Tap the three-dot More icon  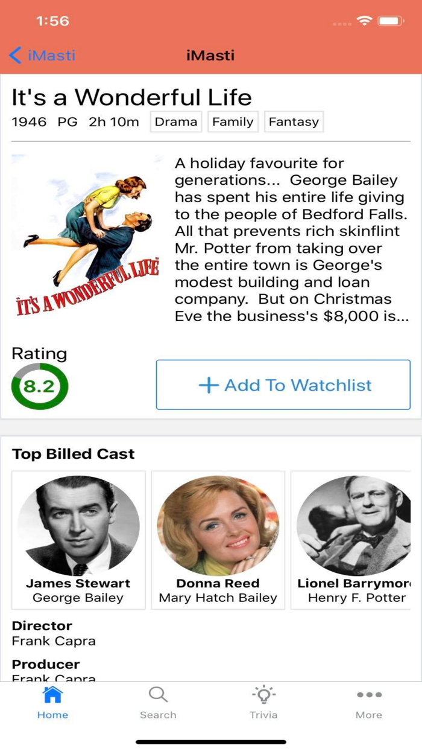pyautogui.click(x=369, y=695)
